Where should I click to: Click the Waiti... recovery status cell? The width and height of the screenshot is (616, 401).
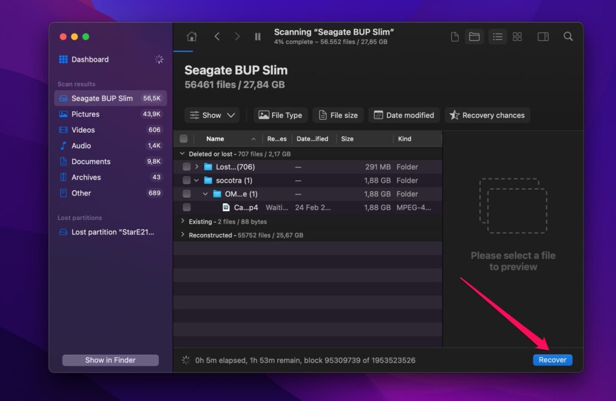(277, 207)
